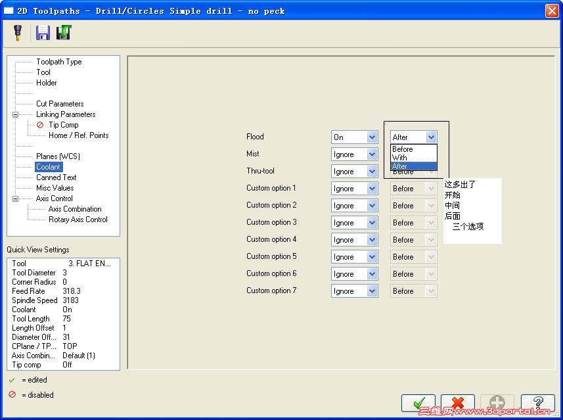Viewport: 563px width, 420px height.
Task: Click the disabled icon beside Tip Comp
Action: (40, 125)
